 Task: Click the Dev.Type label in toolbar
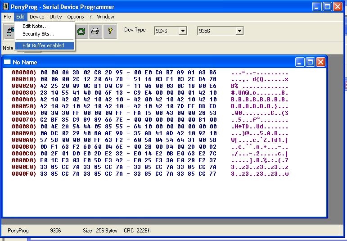click(135, 30)
